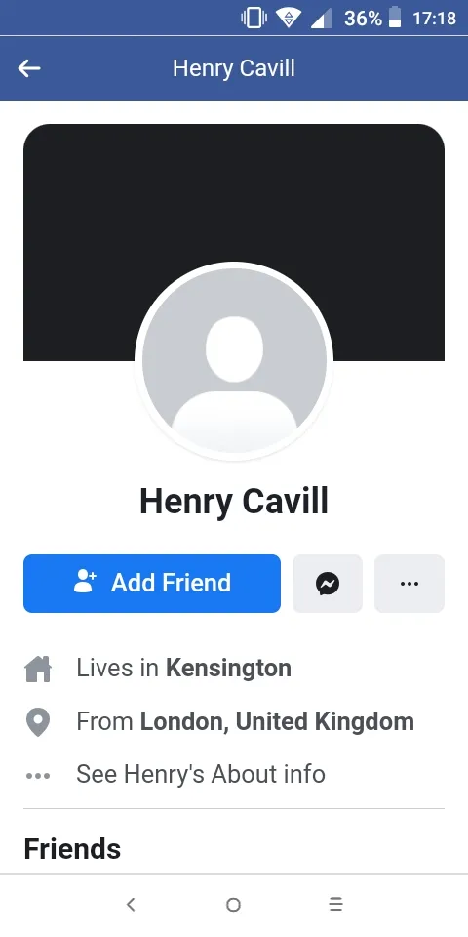Tap the house icon beside Lives in

38,668
